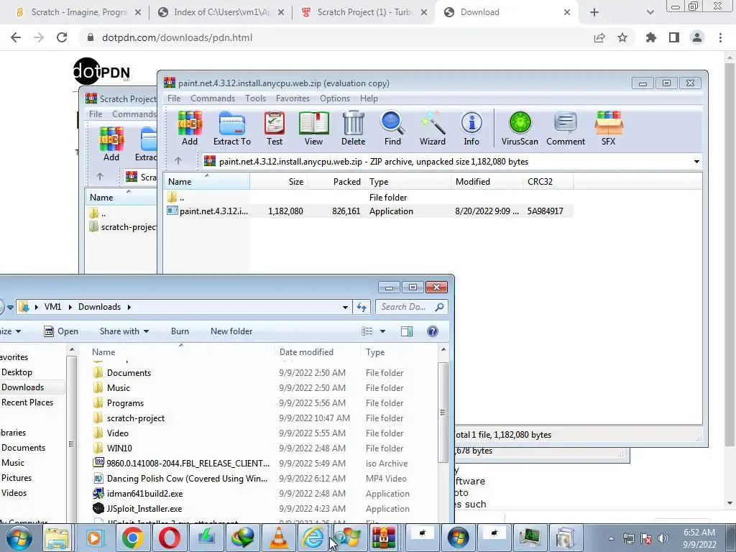Launch the Wizard tool
The width and height of the screenshot is (736, 552).
[432, 129]
